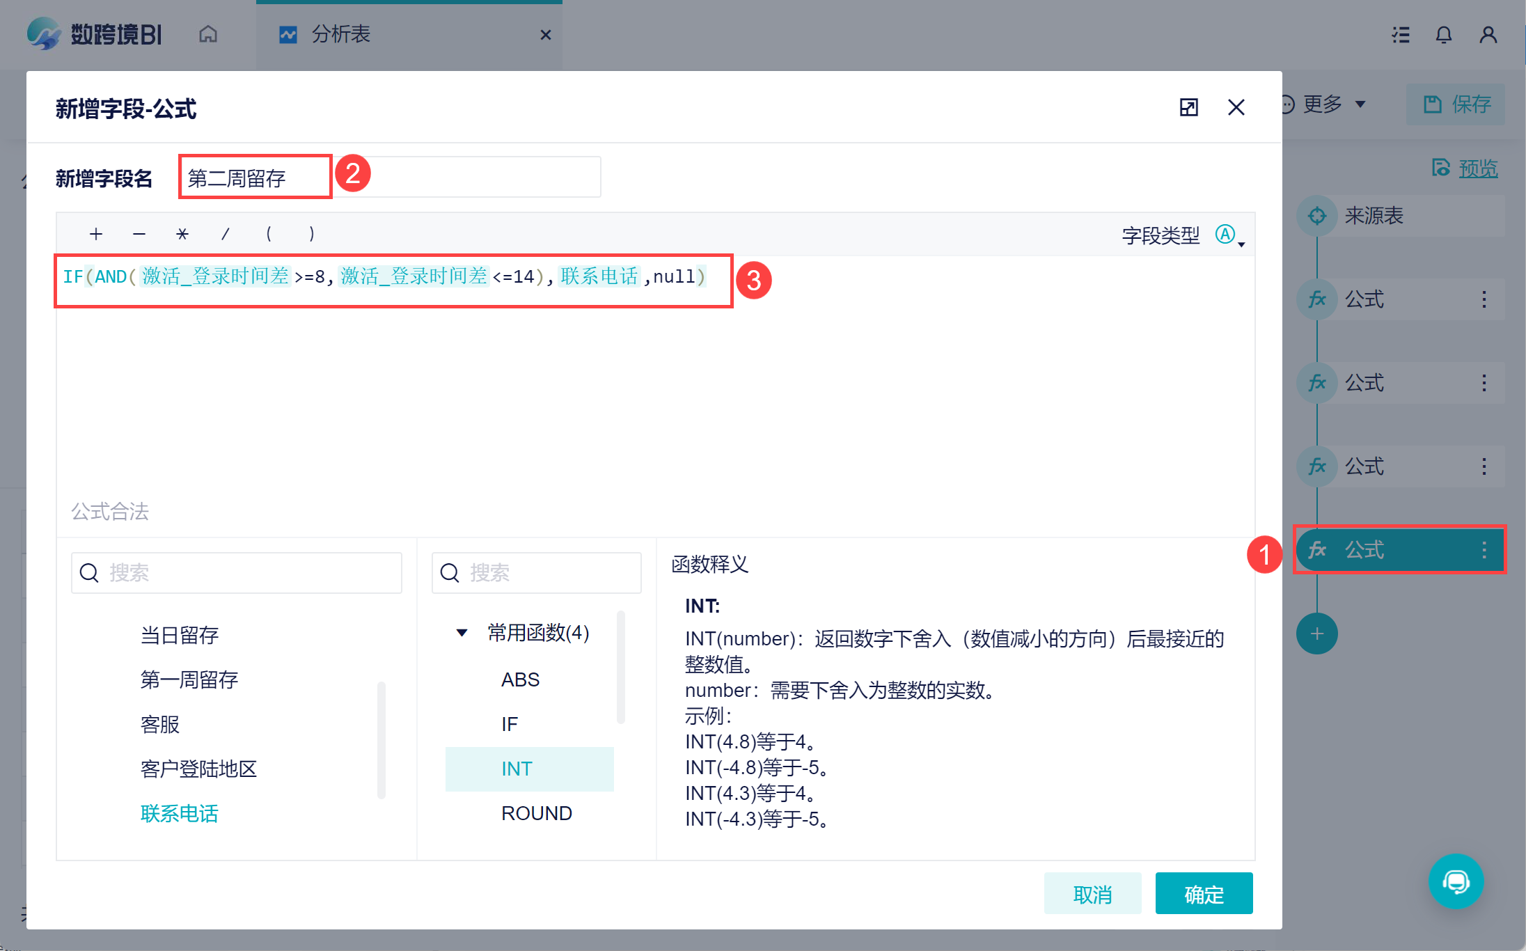Add a new step with plus circle
1526x951 pixels.
click(1316, 634)
